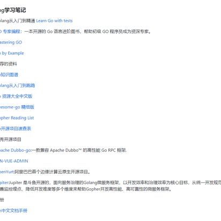Open awesome-go 精细版 link
Image resolution: width=221 pixels, height=221 pixels.
(17, 107)
